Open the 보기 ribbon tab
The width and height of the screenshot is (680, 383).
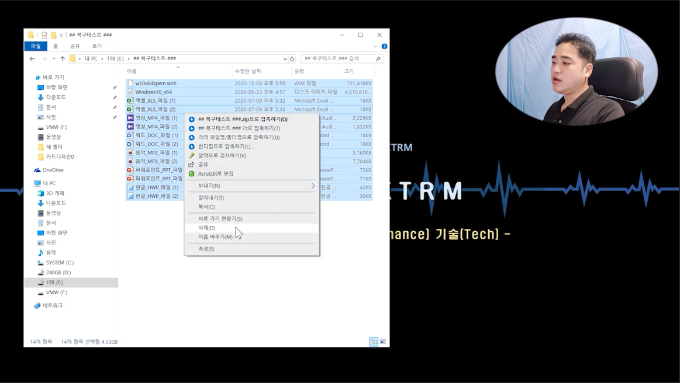pos(96,46)
